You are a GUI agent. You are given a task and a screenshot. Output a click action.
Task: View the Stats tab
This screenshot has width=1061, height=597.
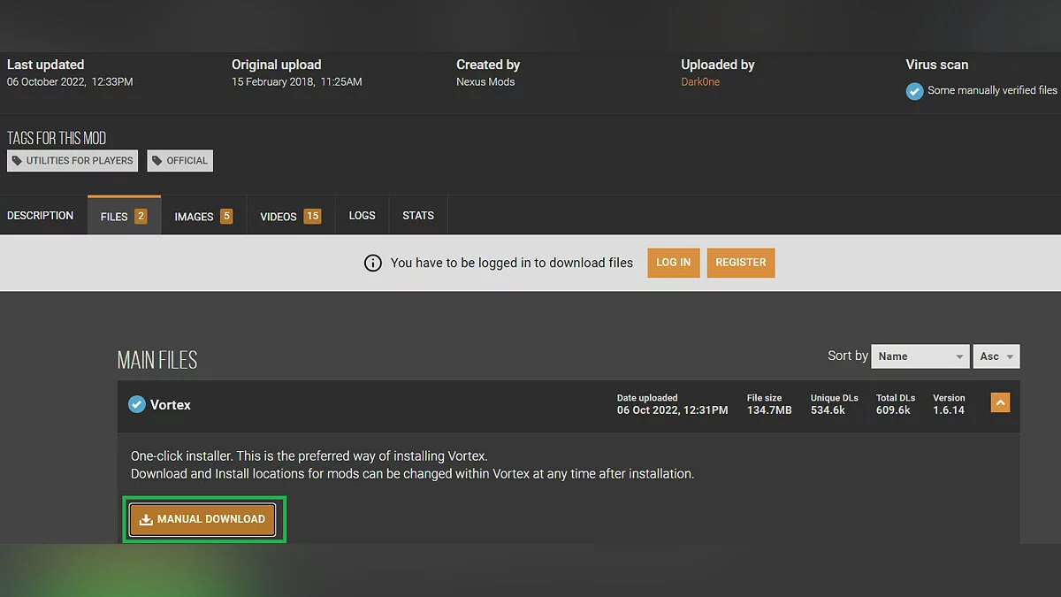418,216
